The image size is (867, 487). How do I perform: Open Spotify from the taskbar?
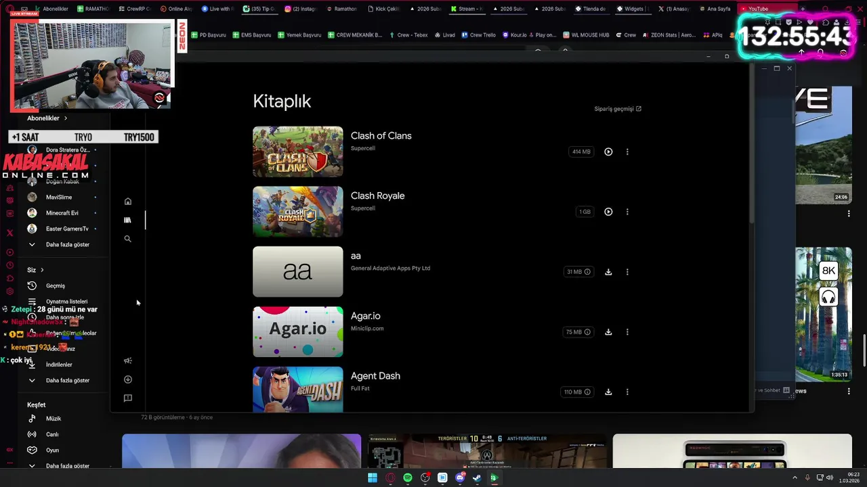pyautogui.click(x=407, y=478)
